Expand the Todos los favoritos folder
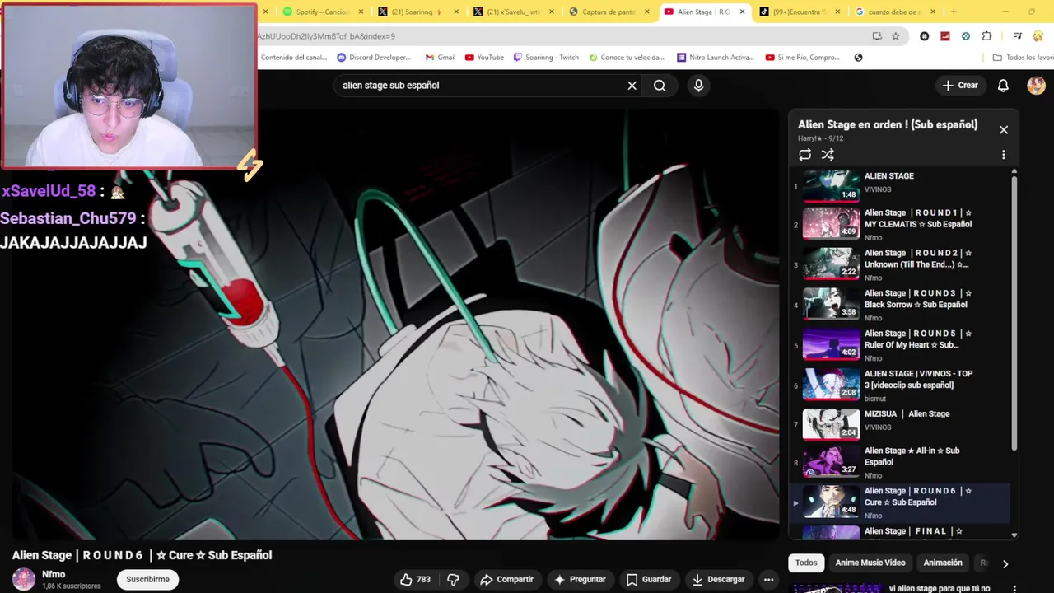This screenshot has height=593, width=1054. coord(1024,58)
